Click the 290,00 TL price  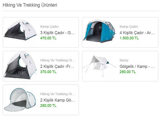point(128,71)
